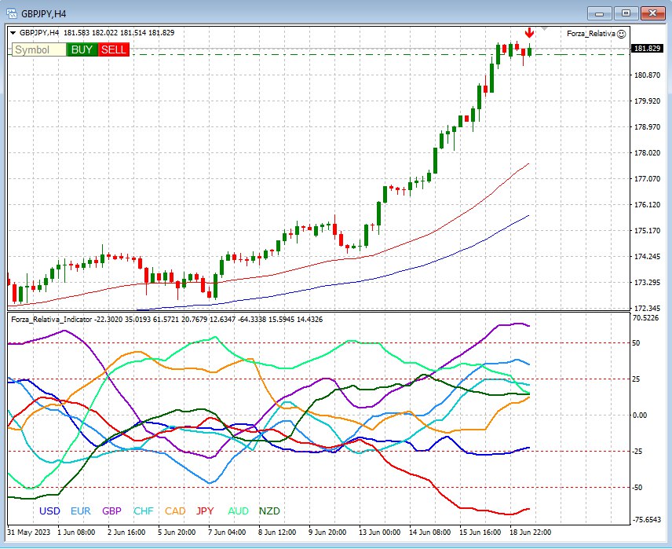Click the CAD legend label
The width and height of the screenshot is (672, 549).
point(175,511)
